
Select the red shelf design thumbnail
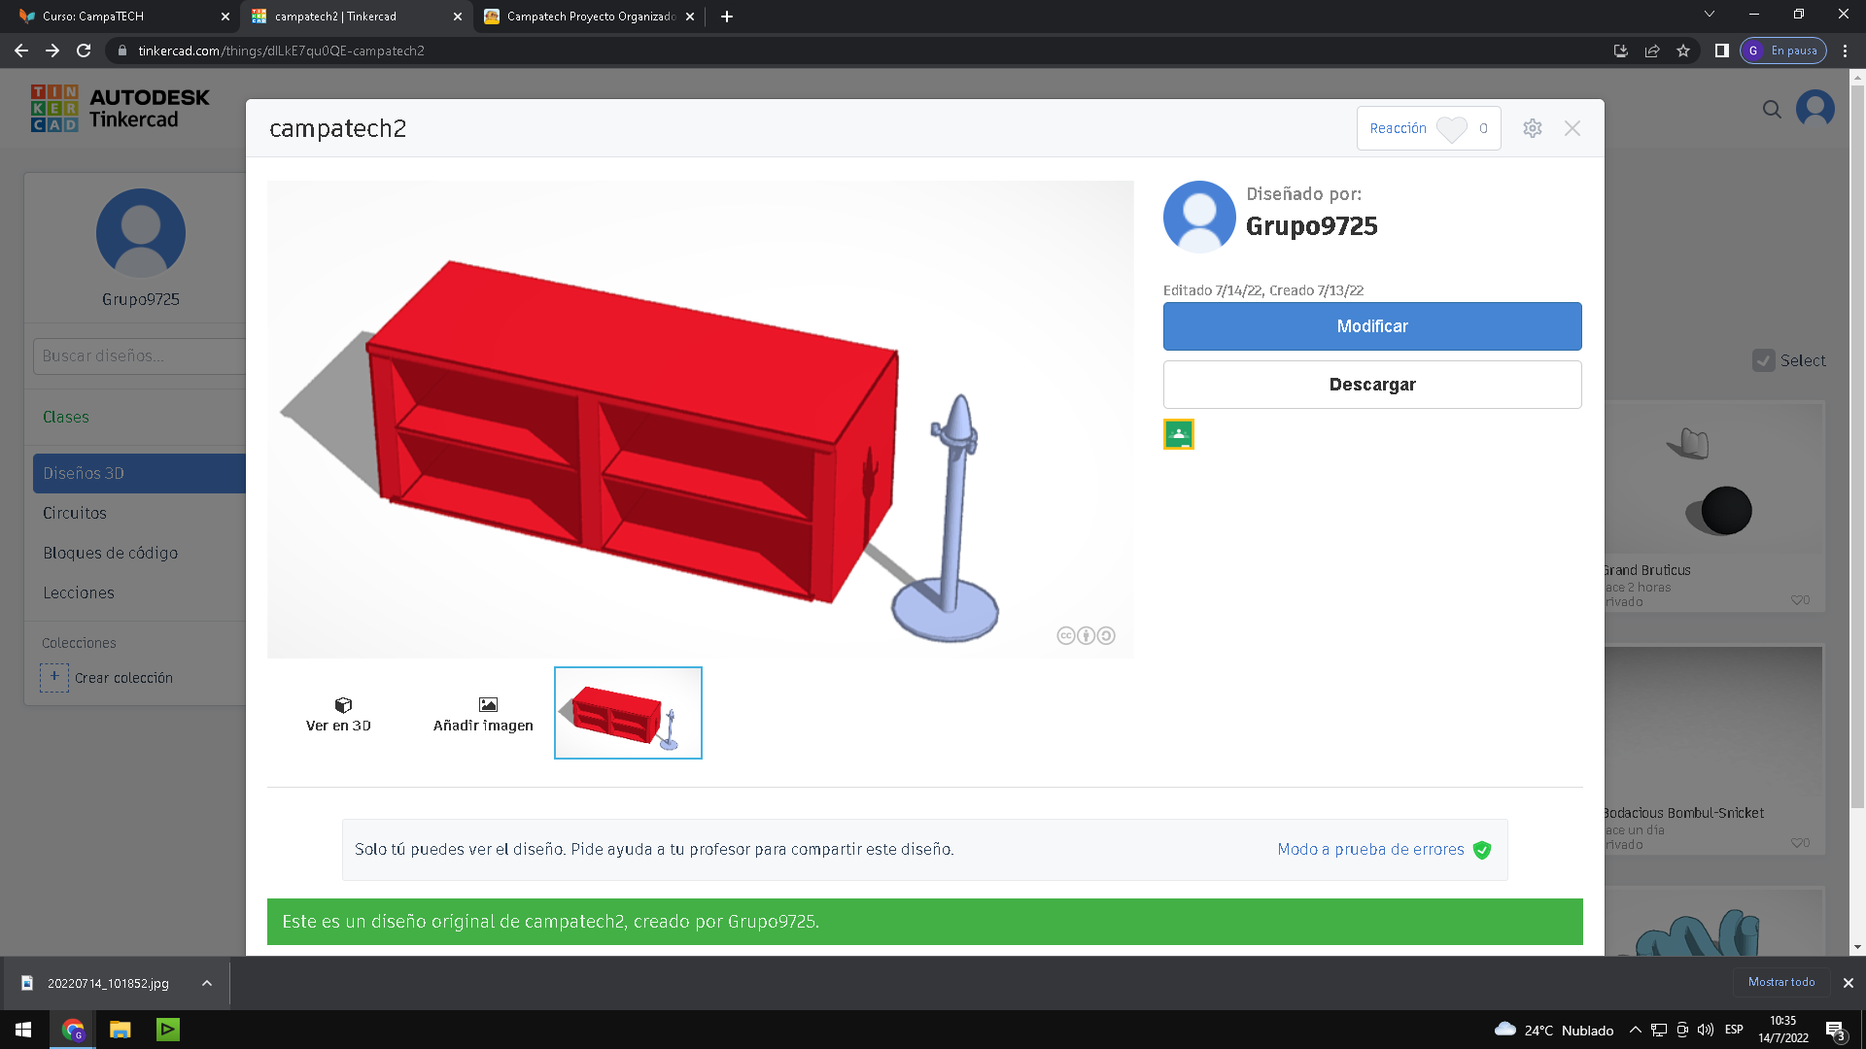pos(628,713)
